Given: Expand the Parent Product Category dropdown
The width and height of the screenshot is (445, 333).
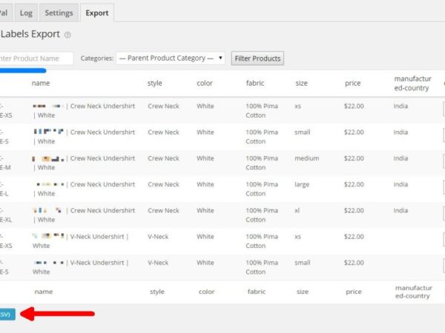Looking at the screenshot, I should point(170,58).
